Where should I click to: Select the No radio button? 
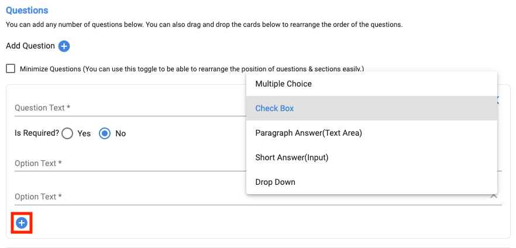pyautogui.click(x=105, y=133)
